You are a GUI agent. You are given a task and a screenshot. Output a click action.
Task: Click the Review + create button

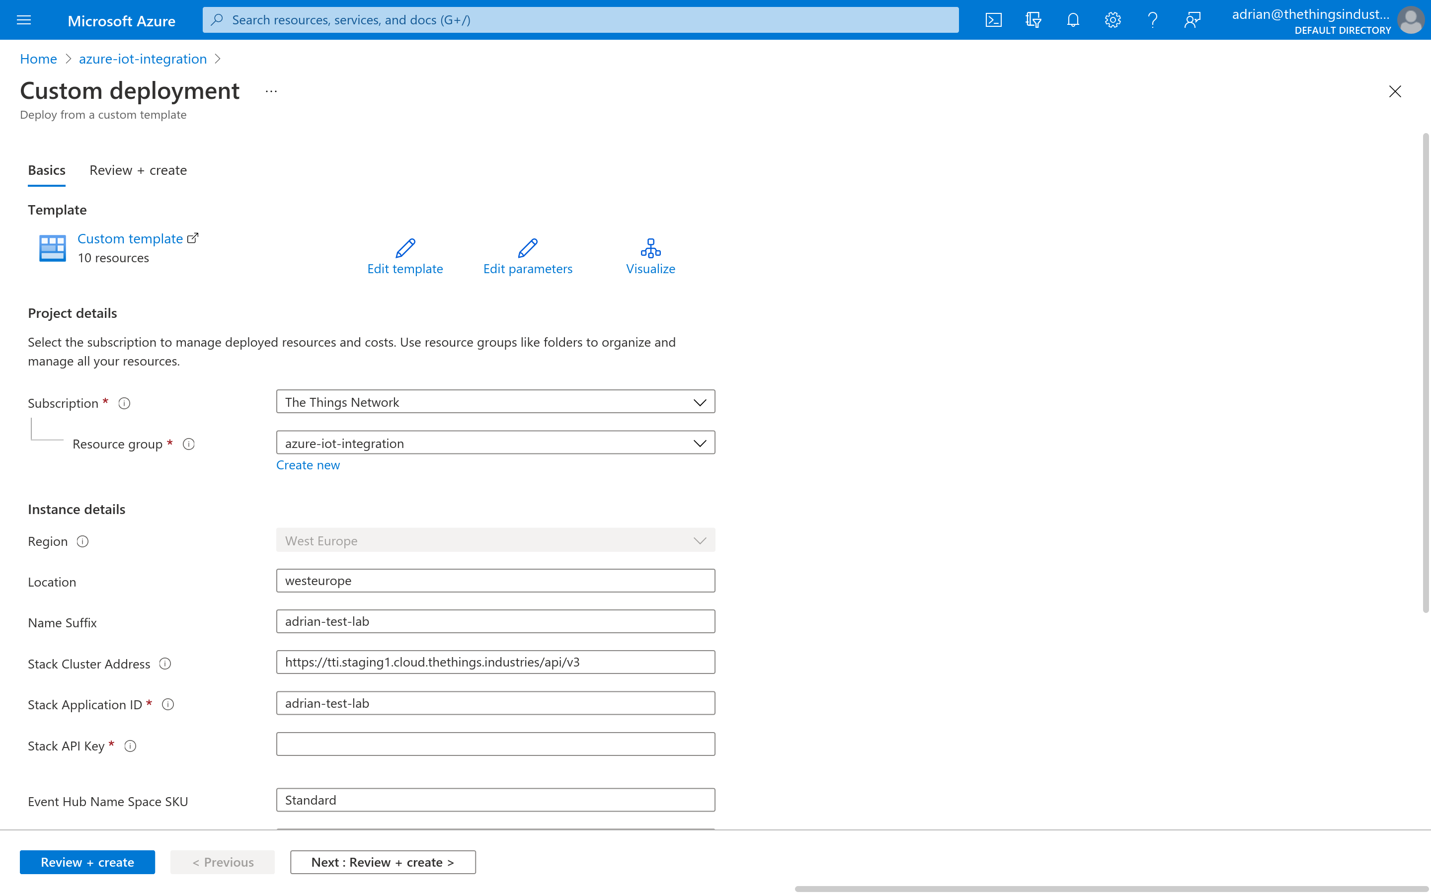87,862
